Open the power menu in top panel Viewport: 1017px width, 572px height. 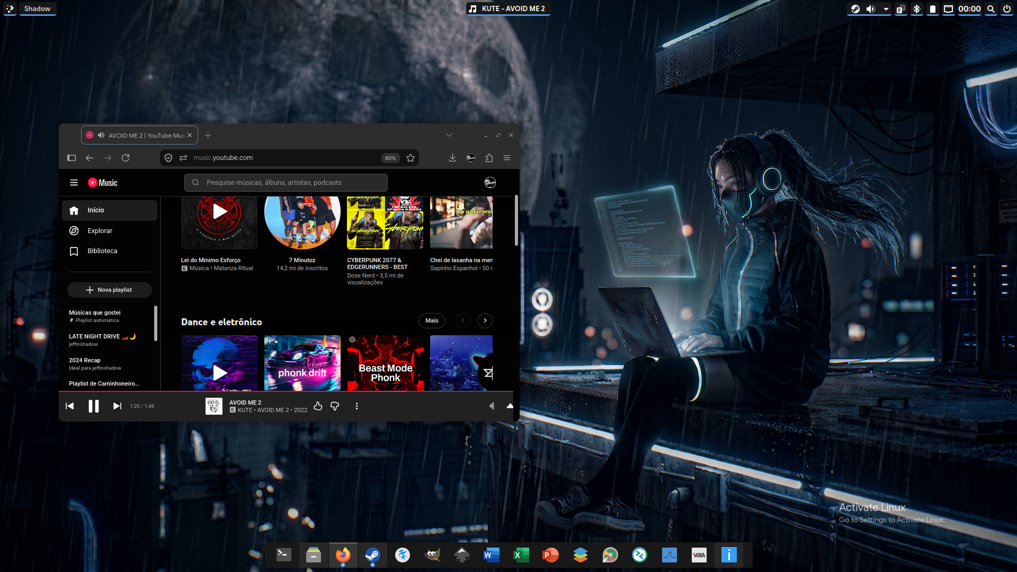(x=1007, y=8)
